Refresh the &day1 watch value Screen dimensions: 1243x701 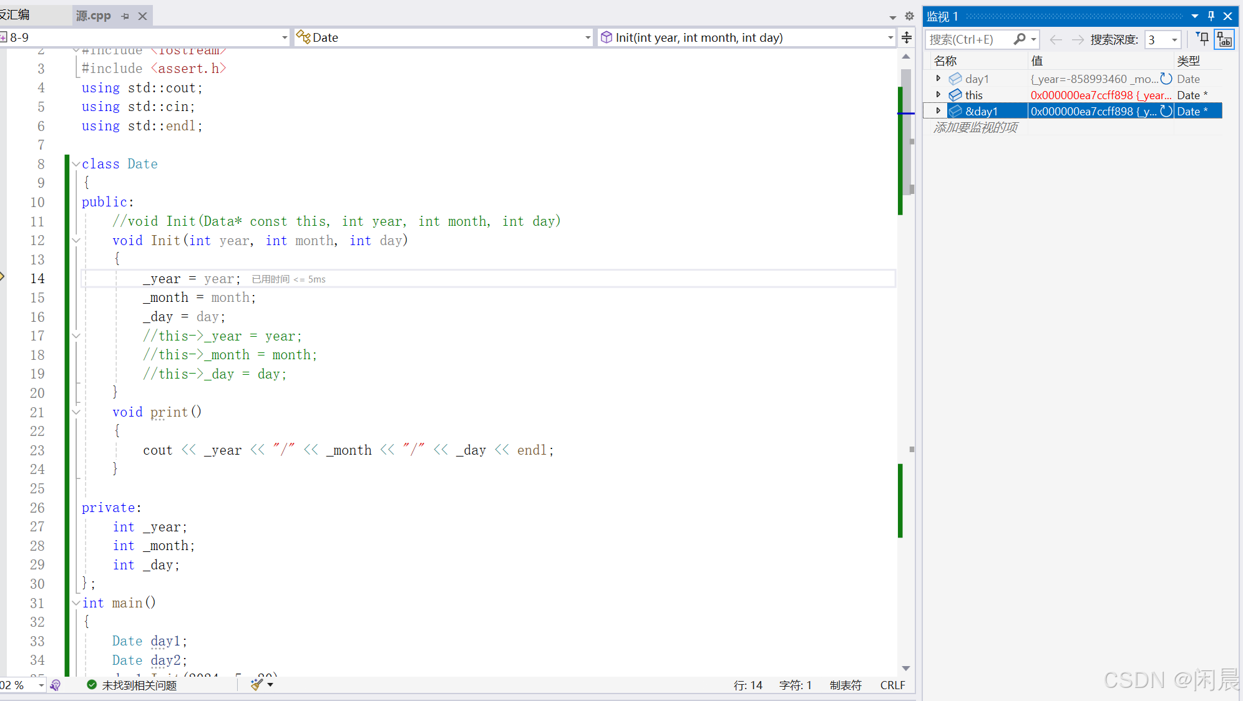coord(1166,111)
